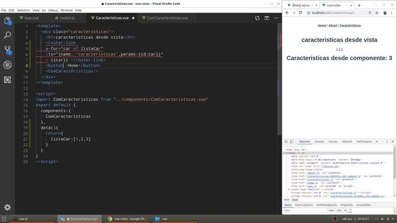The height and width of the screenshot is (223, 397).
Task: Click the zoom magnifier in Chrome address bar
Action: point(370,12)
